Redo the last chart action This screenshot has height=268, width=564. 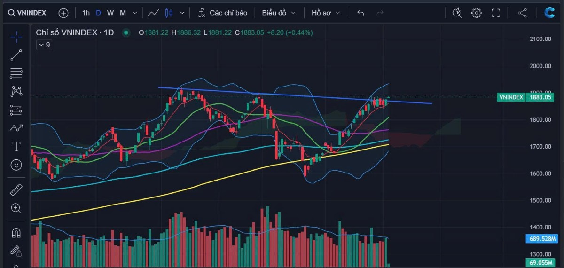(380, 13)
